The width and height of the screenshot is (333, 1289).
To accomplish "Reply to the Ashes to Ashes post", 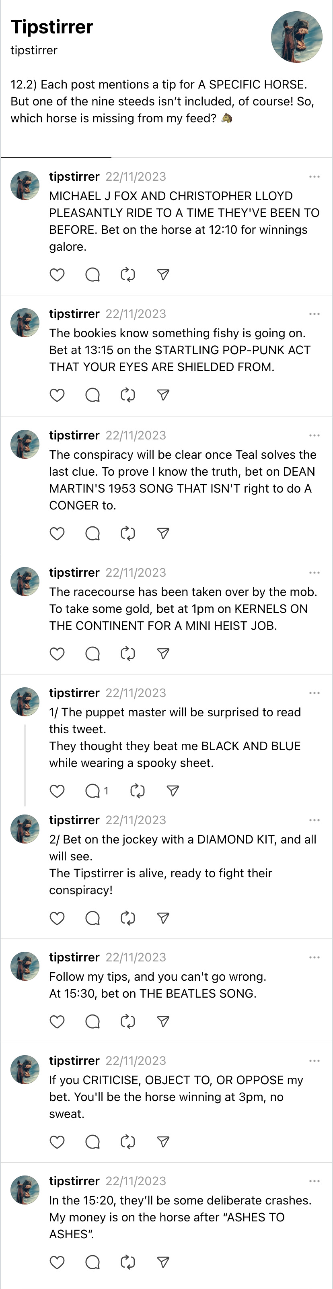I will coord(92,1262).
